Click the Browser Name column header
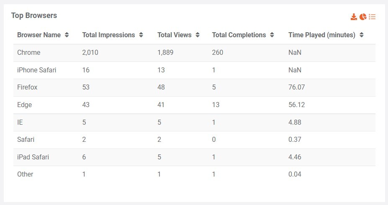This screenshot has width=388, height=205. point(39,35)
